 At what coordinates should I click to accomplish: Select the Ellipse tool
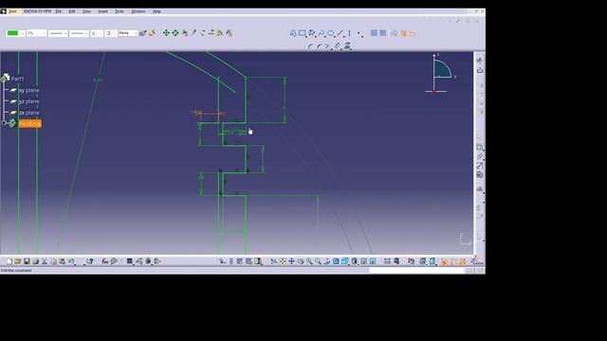click(331, 34)
